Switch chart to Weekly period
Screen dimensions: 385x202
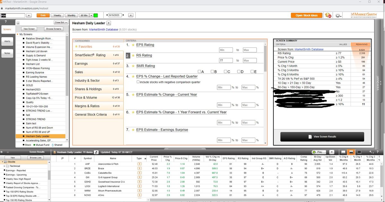[57, 15]
